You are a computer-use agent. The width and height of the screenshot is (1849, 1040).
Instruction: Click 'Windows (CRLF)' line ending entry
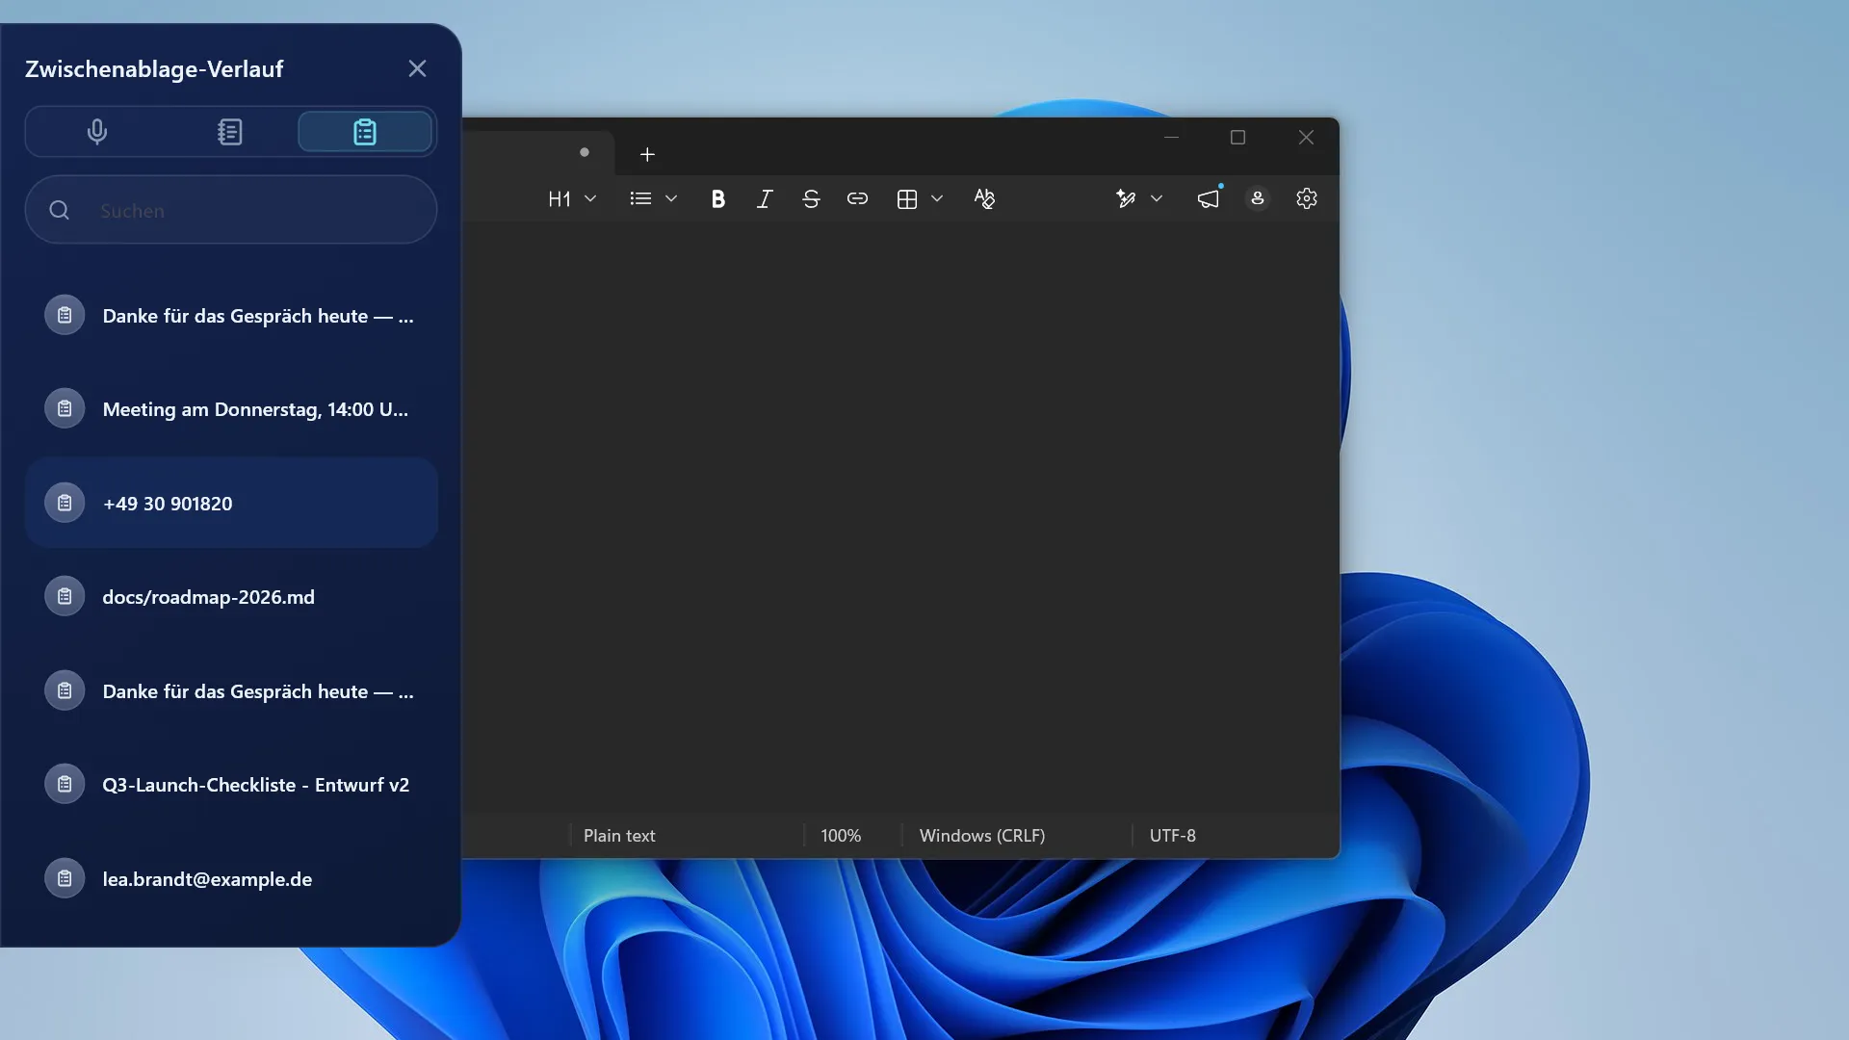pyautogui.click(x=982, y=836)
